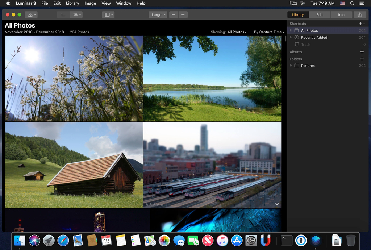The image size is (371, 250).
Task: Open Safari from the dock
Action: tap(63, 240)
